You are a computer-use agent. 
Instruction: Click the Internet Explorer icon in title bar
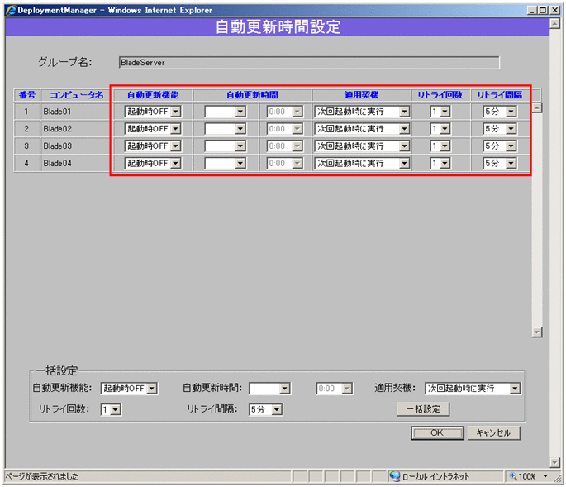(x=11, y=9)
